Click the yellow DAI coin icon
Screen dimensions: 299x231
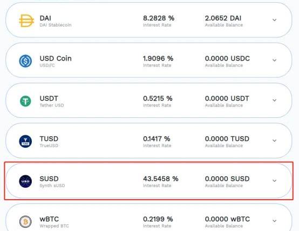(x=26, y=21)
